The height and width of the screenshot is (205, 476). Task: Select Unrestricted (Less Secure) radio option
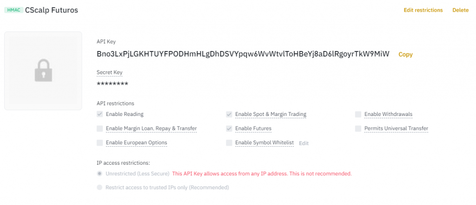click(x=99, y=173)
